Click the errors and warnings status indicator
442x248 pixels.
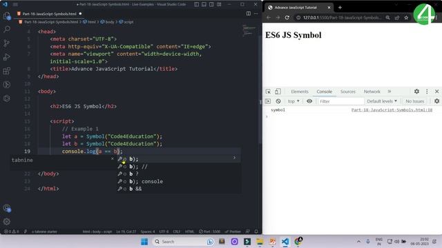(x=11, y=231)
